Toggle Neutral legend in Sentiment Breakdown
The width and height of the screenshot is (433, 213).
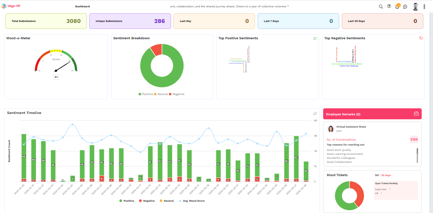[x=161, y=94]
